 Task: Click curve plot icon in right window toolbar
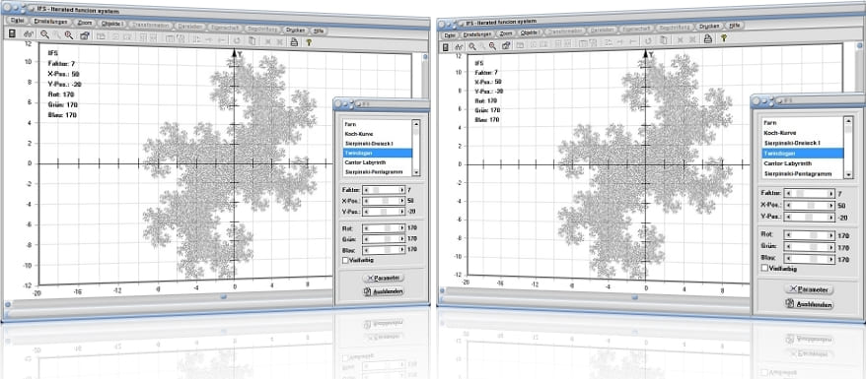(x=459, y=47)
